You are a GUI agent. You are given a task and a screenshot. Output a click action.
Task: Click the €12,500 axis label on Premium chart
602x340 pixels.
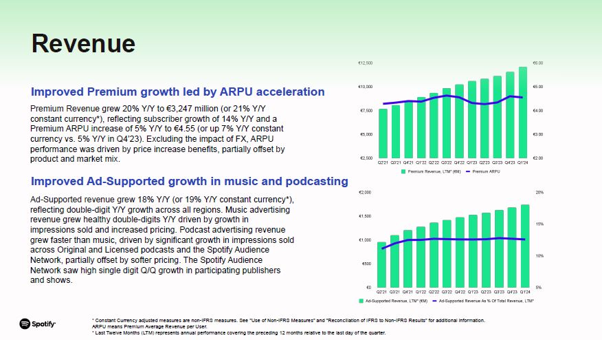point(365,63)
